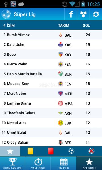Tap the soccer ball app logo
The height and width of the screenshot is (170, 102).
pos(6,14)
